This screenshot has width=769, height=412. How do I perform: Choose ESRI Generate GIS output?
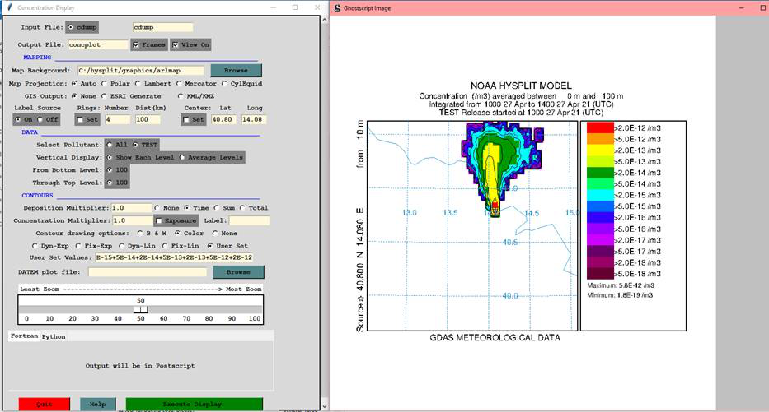(x=104, y=96)
